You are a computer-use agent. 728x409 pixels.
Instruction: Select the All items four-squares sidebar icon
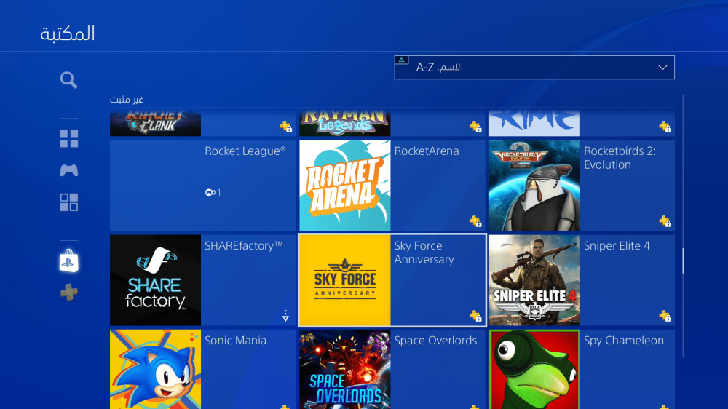[x=68, y=138]
